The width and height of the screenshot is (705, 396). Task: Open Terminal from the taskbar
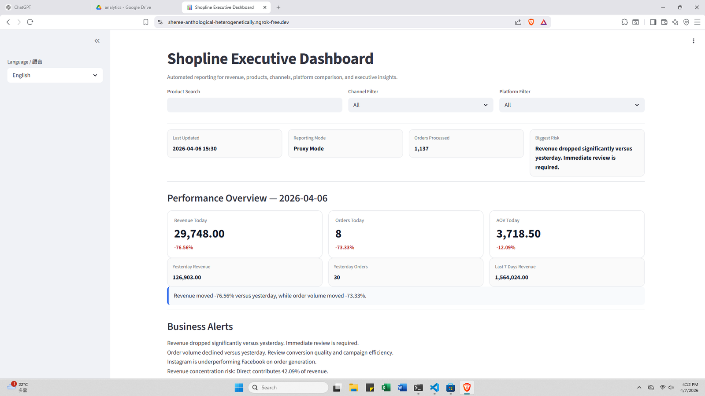418,388
